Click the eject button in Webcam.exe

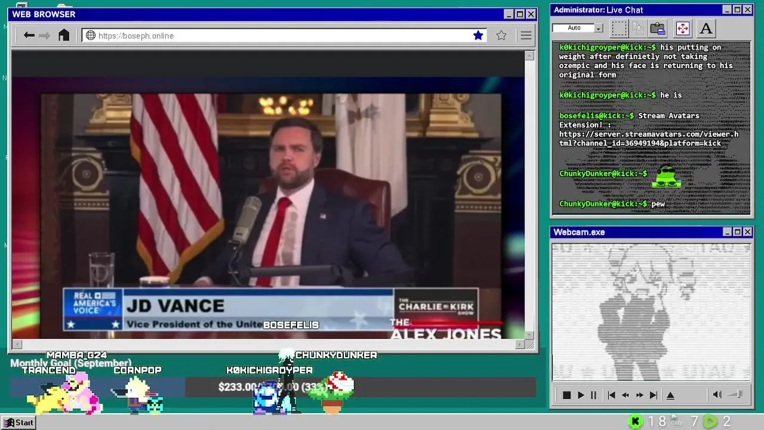670,395
